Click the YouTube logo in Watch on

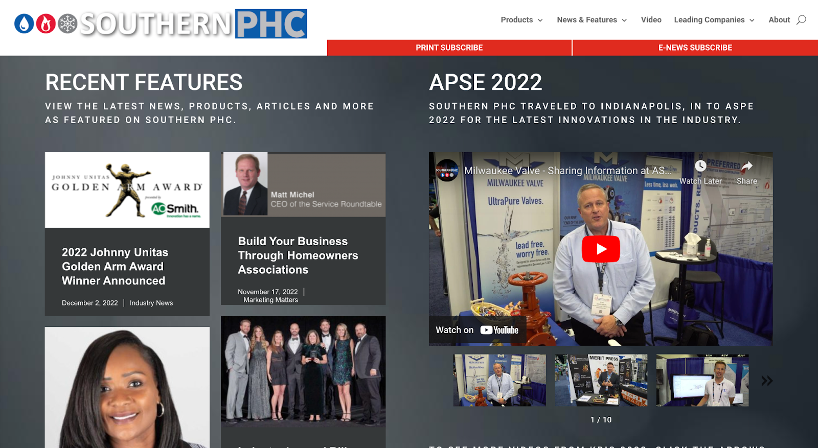point(499,330)
